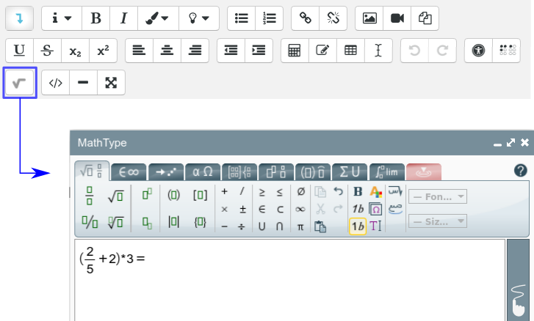Click the pi symbol in MathType
Image resolution: width=534 pixels, height=321 pixels.
point(300,226)
